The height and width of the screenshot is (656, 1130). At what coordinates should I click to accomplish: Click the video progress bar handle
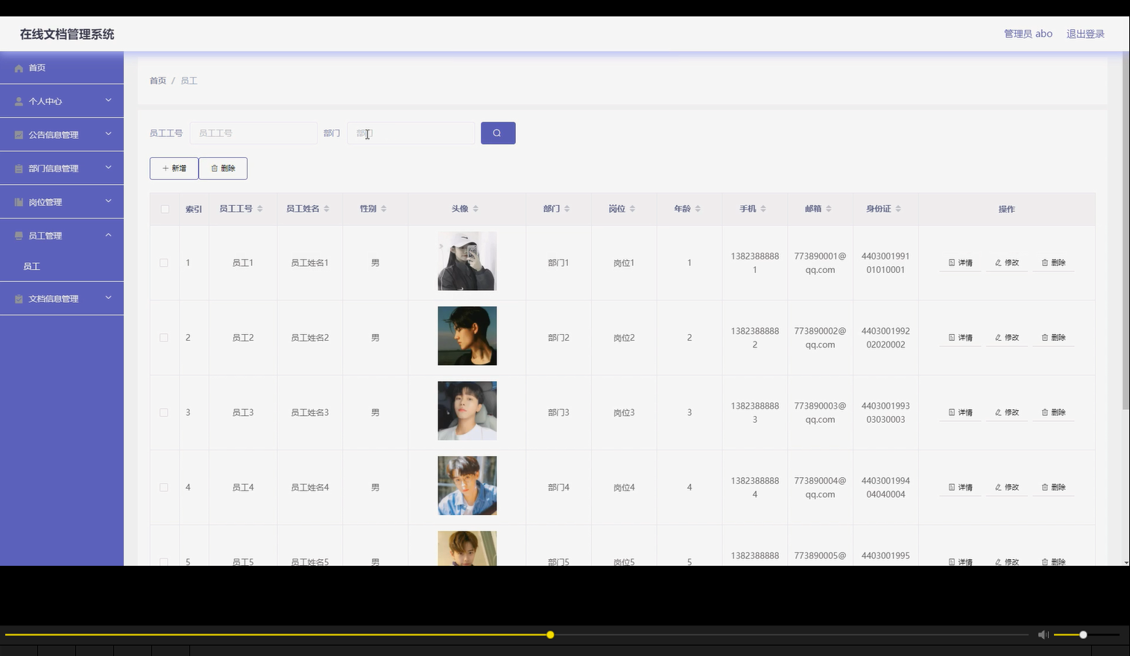coord(550,635)
